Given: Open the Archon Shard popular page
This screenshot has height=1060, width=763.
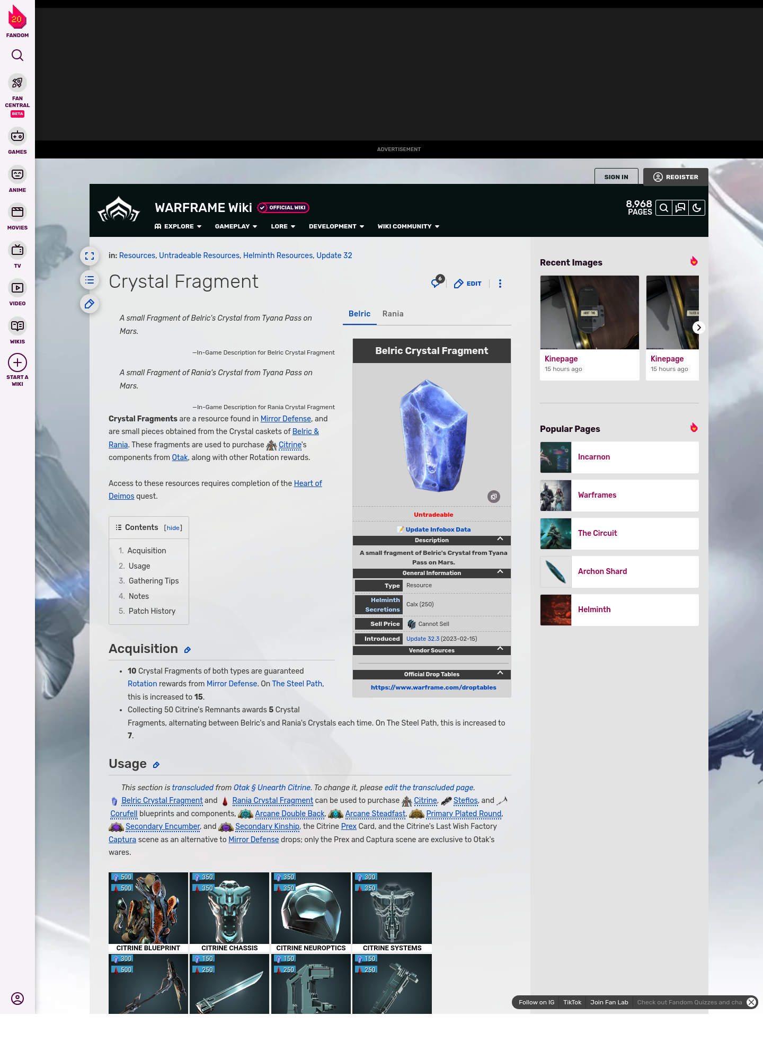Looking at the screenshot, I should (x=619, y=571).
